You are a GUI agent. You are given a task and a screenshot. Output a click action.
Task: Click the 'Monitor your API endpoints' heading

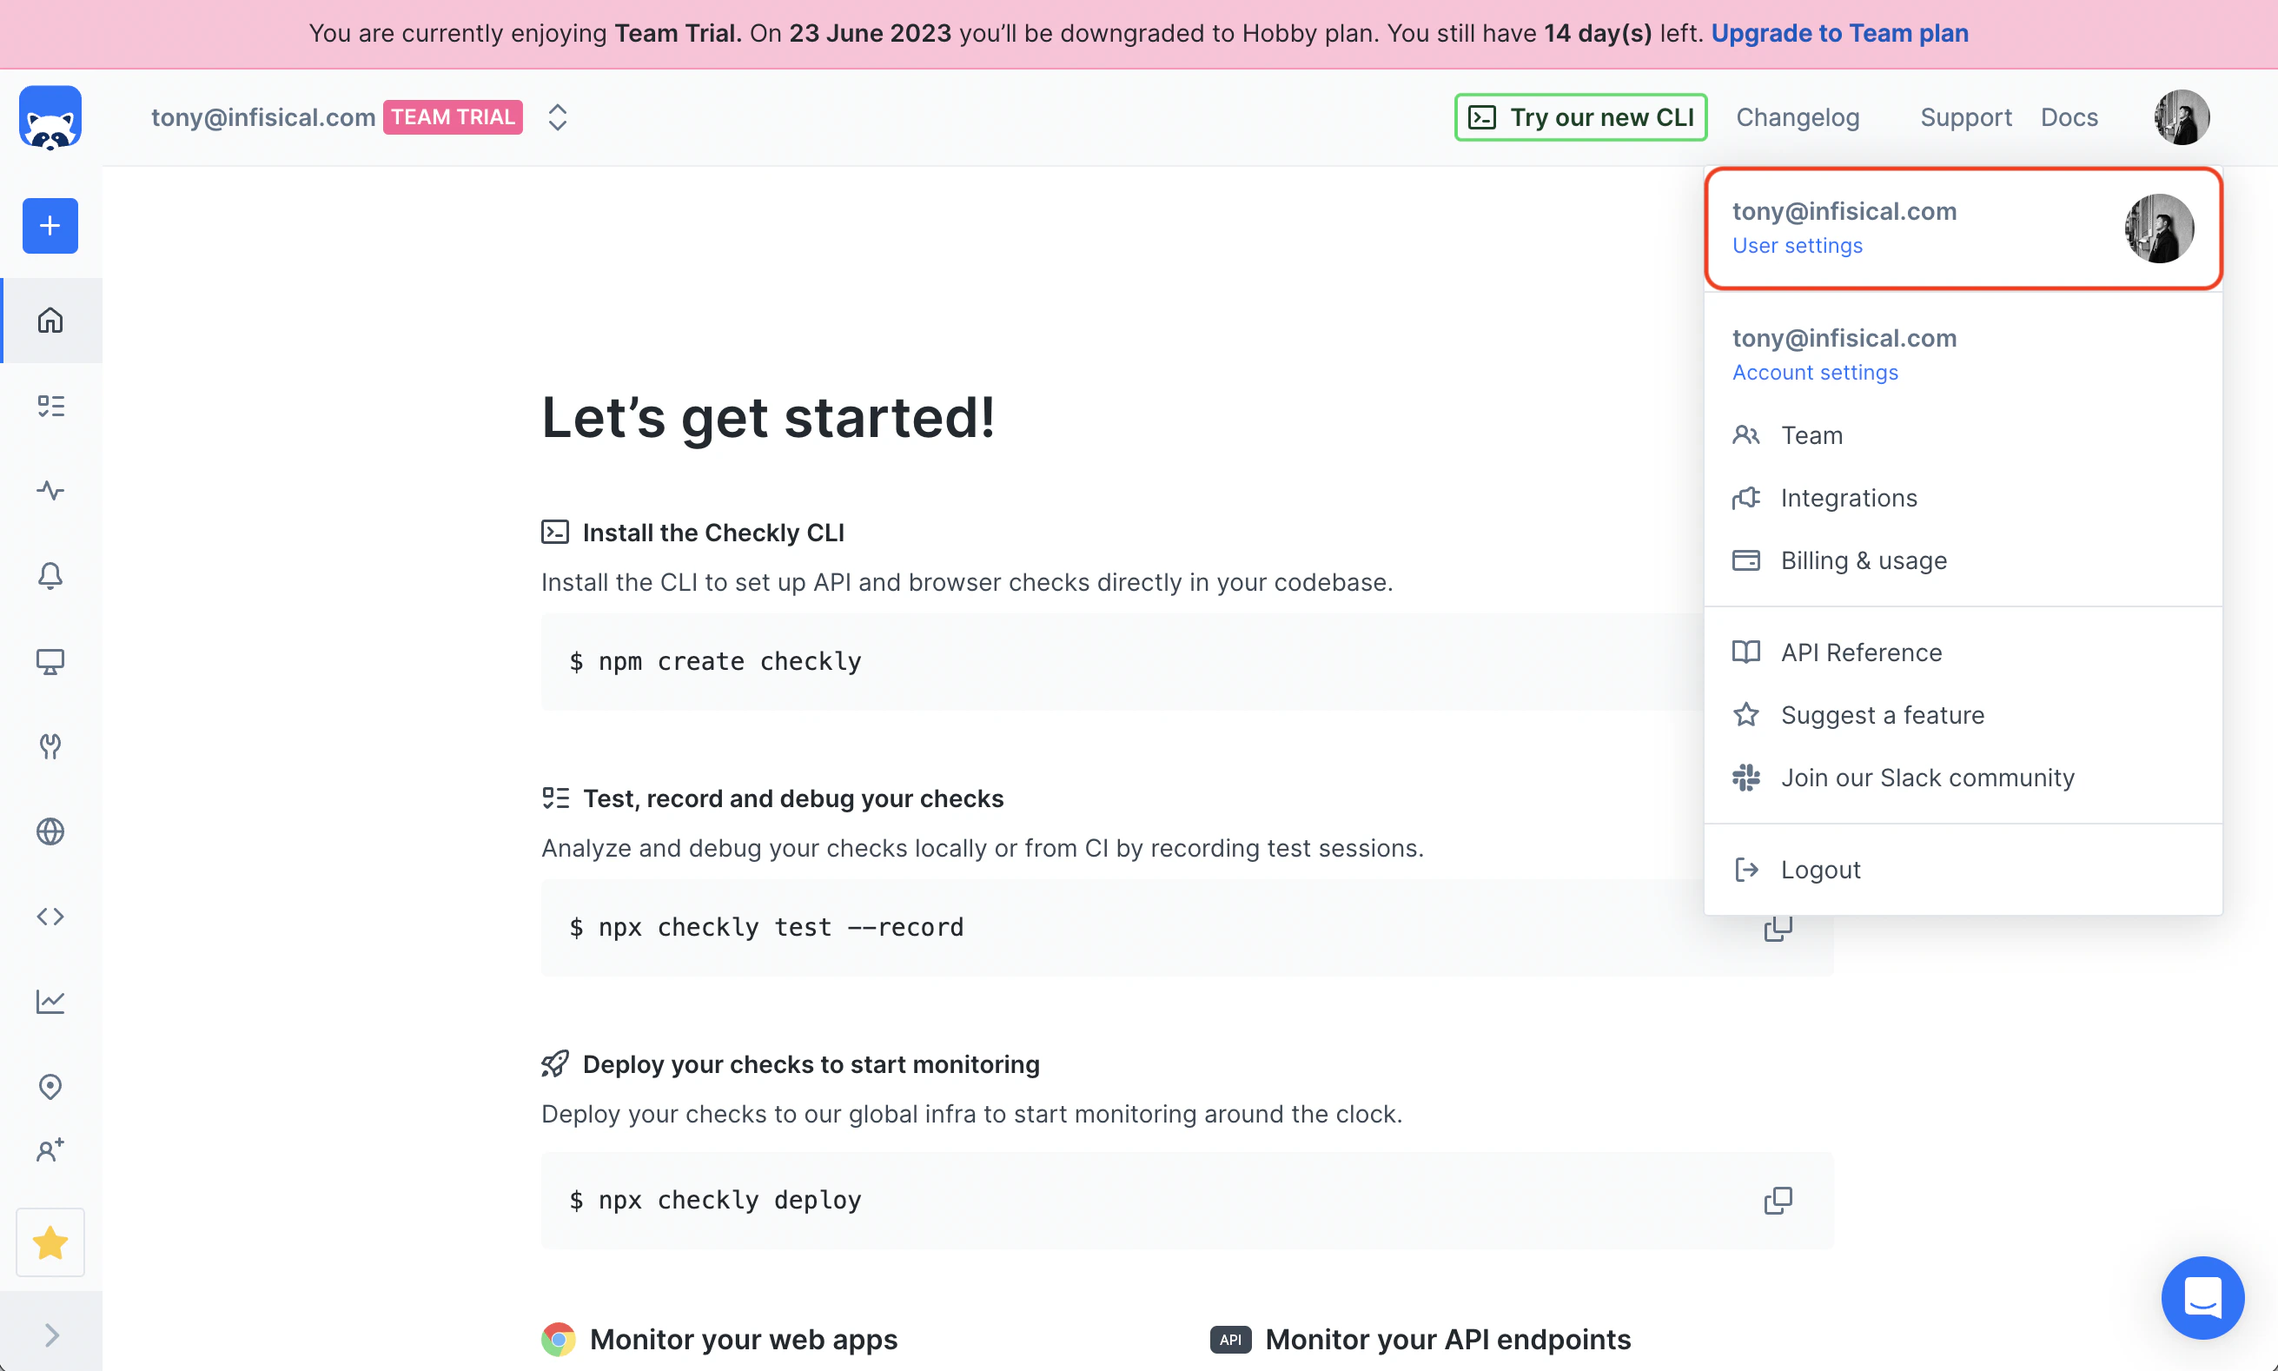coord(1447,1340)
